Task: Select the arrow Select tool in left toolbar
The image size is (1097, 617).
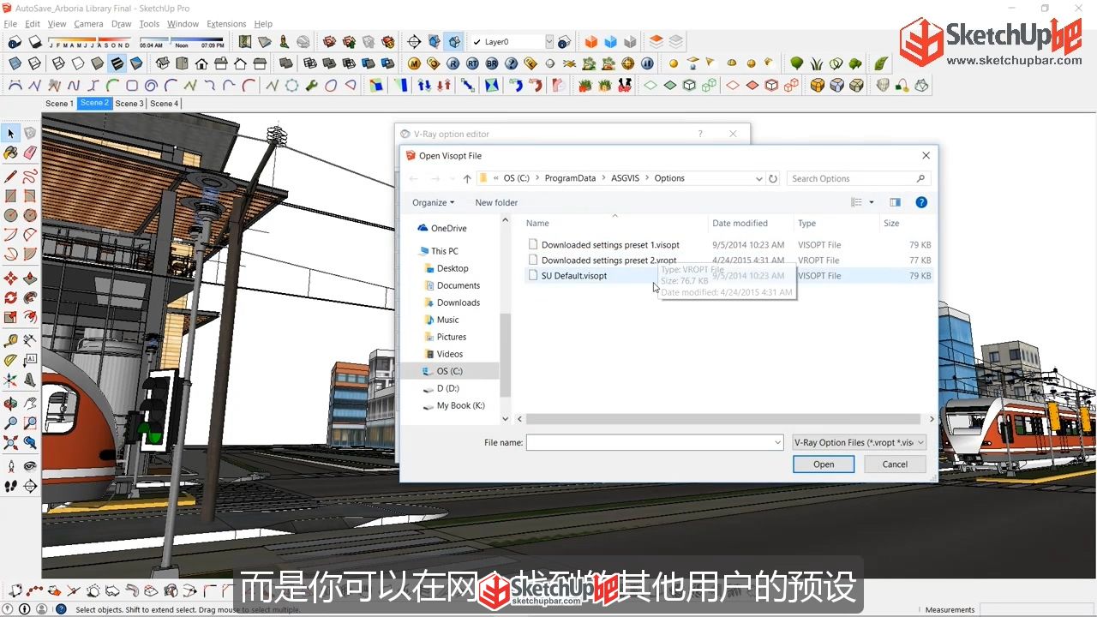Action: [10, 133]
